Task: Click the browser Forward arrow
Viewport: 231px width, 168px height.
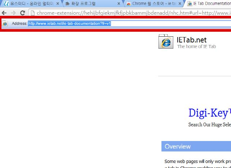Action: 13,13
